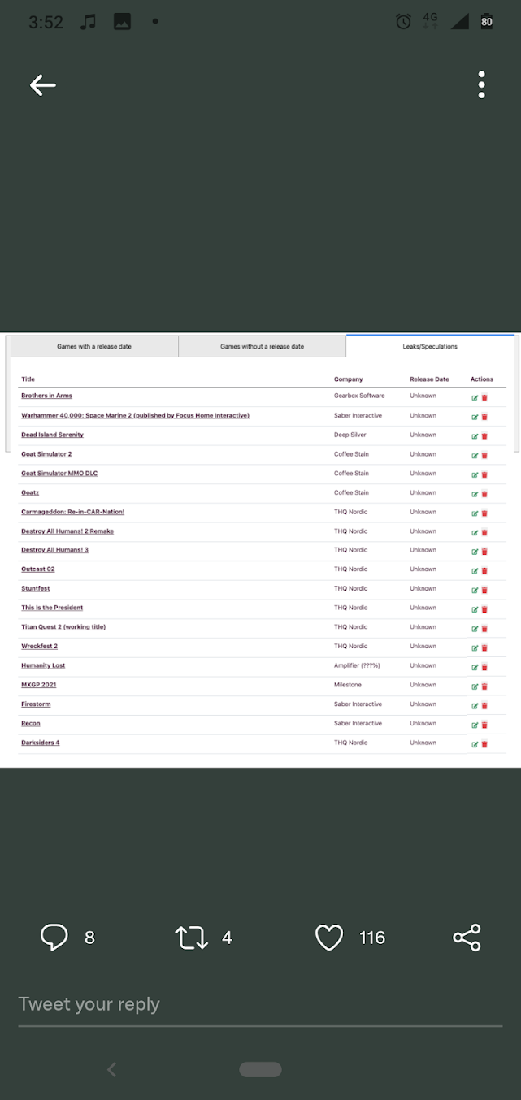Tap the Android back chevron in navigation bar
521x1100 pixels.
pyautogui.click(x=112, y=1070)
